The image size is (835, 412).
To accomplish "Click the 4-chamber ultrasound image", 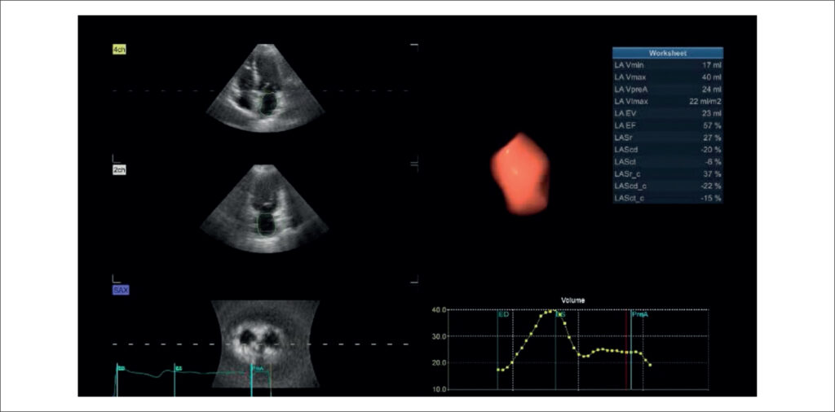I will click(265, 88).
